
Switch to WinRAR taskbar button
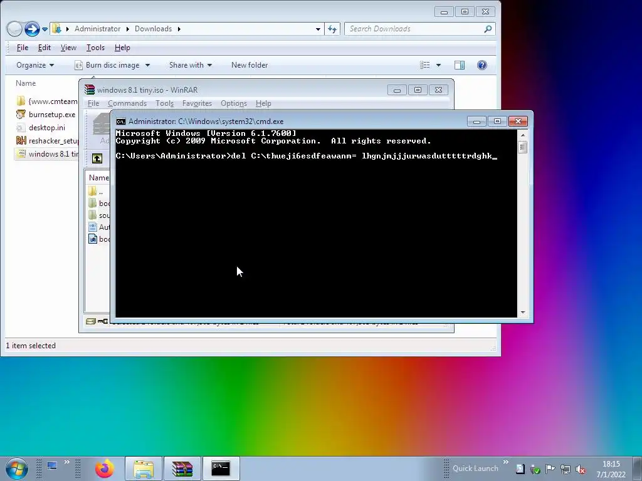tap(182, 468)
